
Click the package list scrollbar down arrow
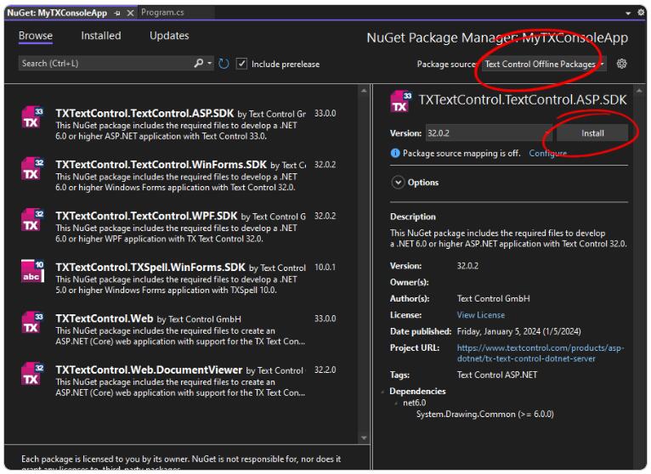tap(364, 437)
